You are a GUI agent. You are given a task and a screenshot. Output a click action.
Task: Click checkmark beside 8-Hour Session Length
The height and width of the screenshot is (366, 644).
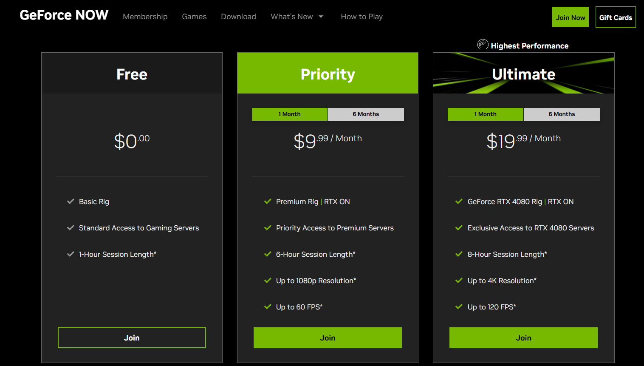(459, 254)
